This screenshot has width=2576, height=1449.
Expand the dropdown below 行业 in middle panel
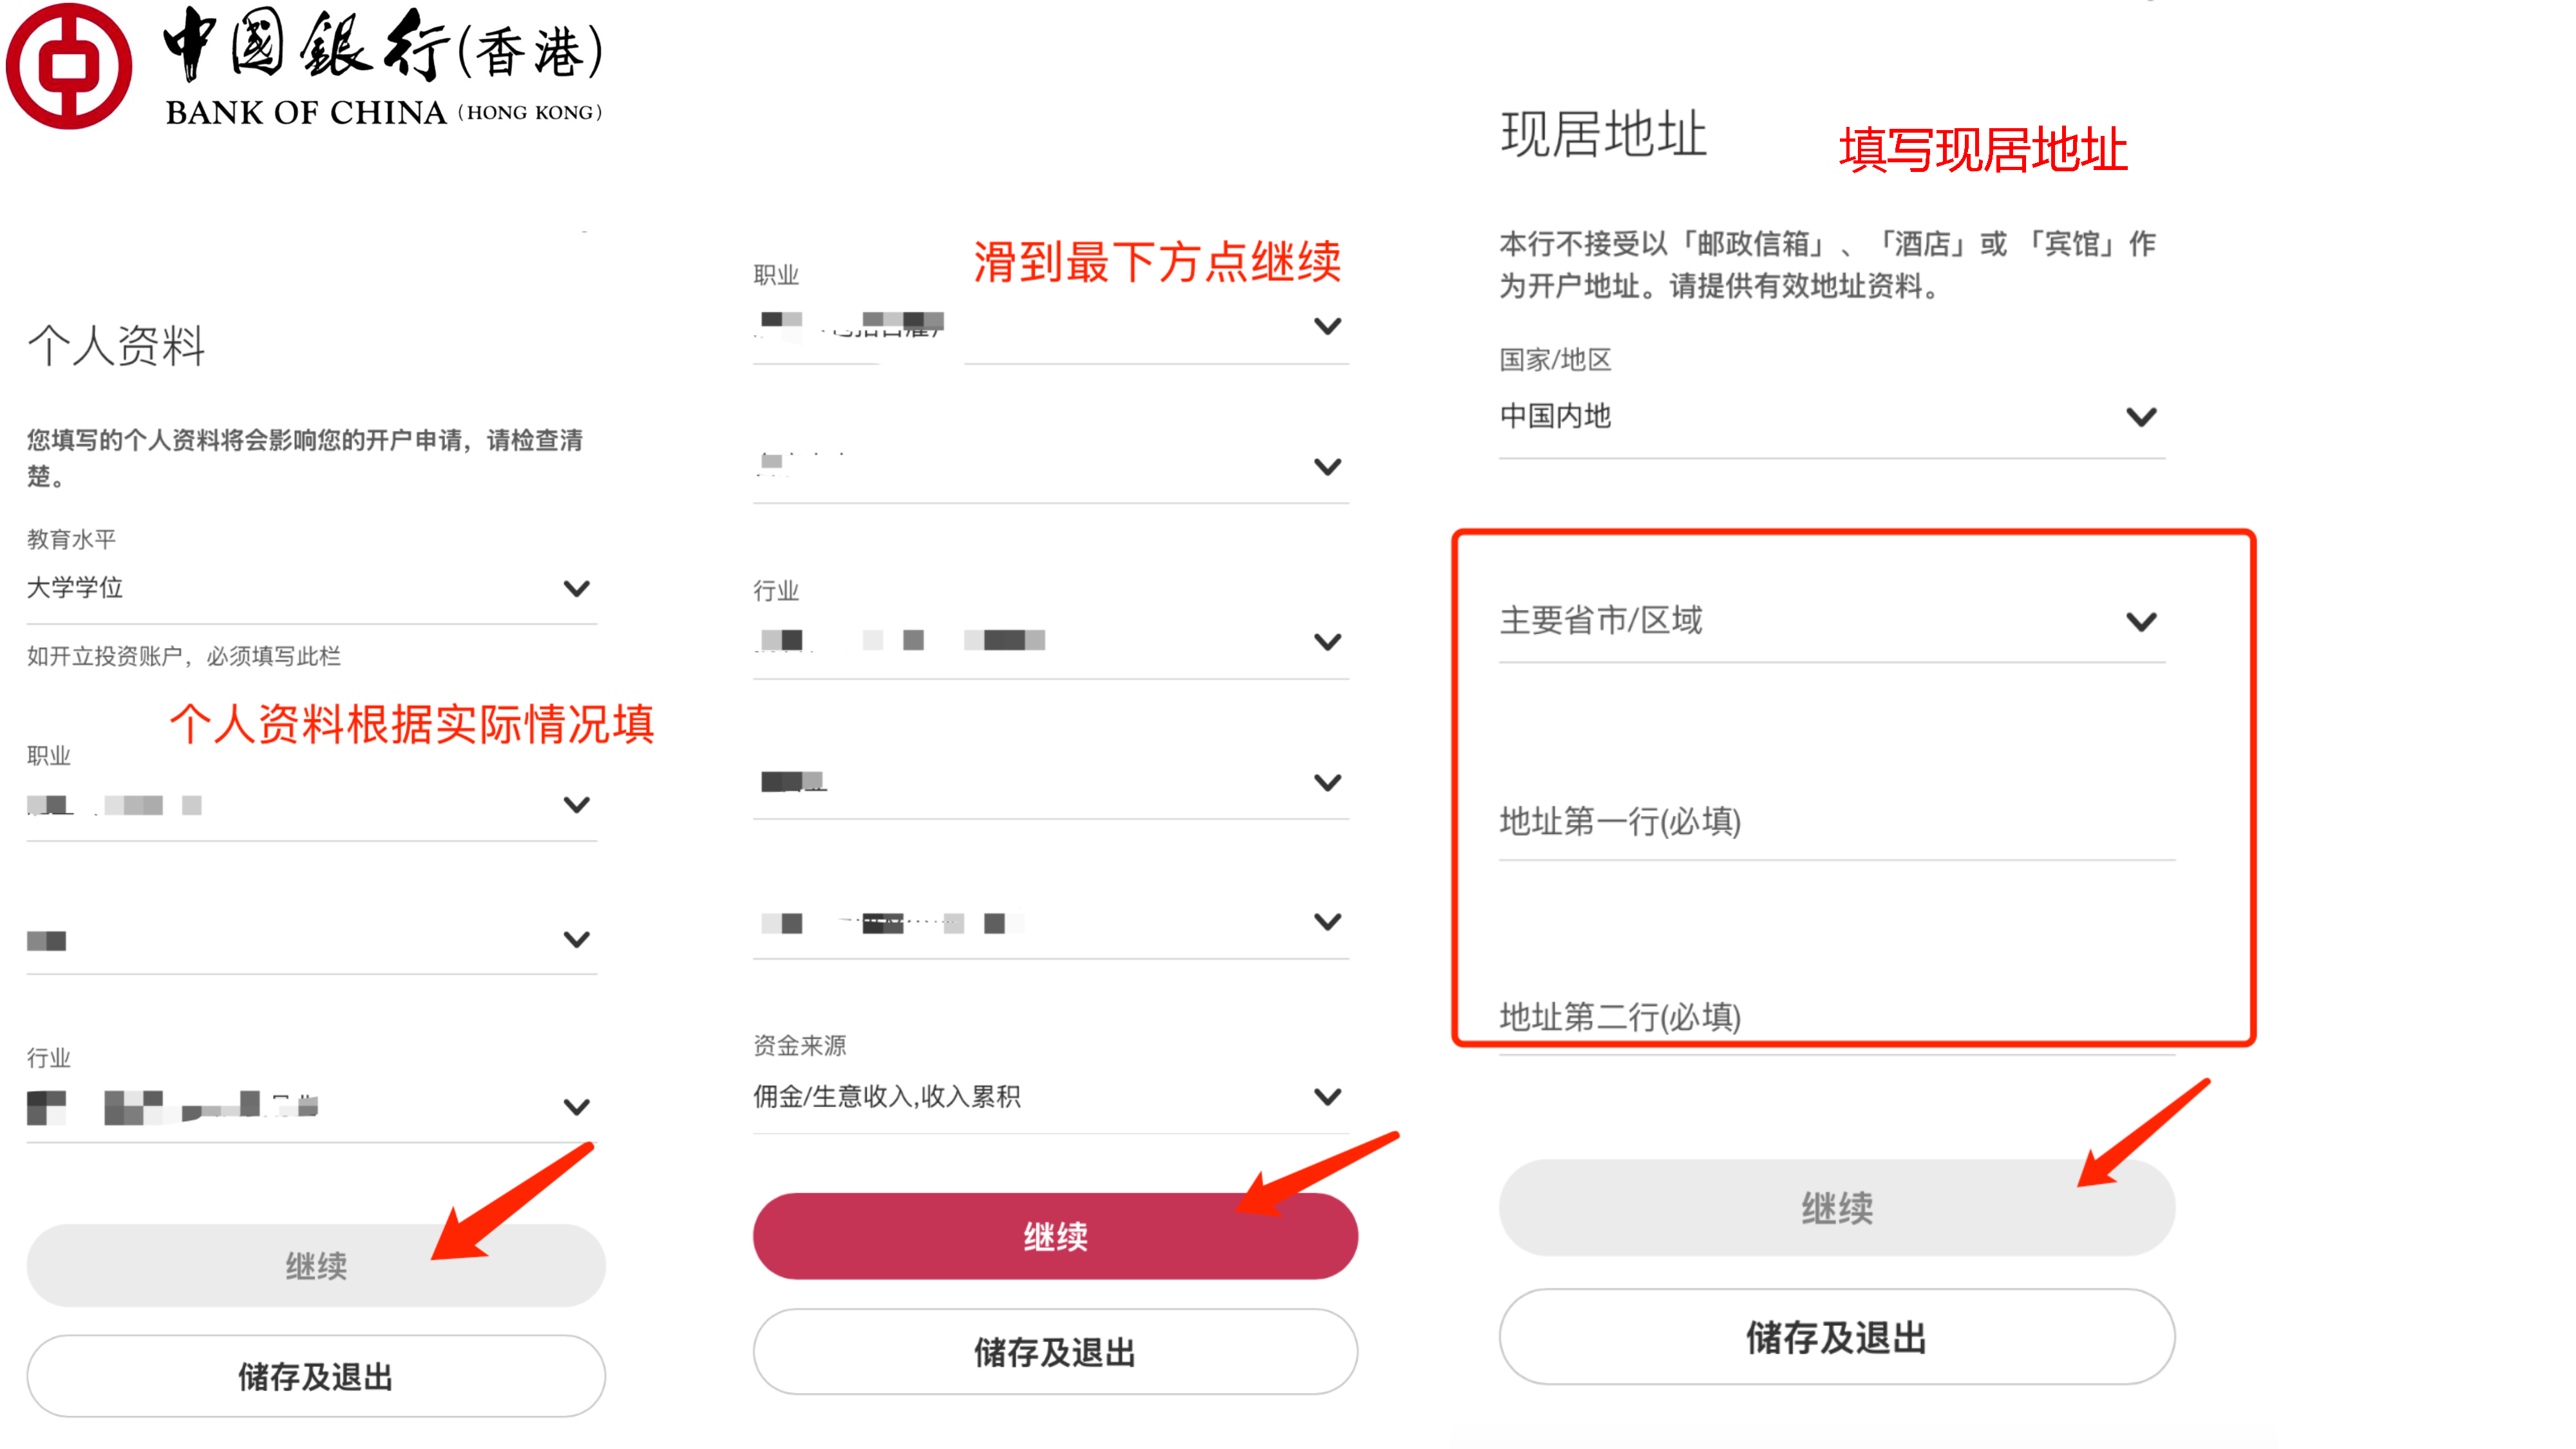coord(1050,782)
